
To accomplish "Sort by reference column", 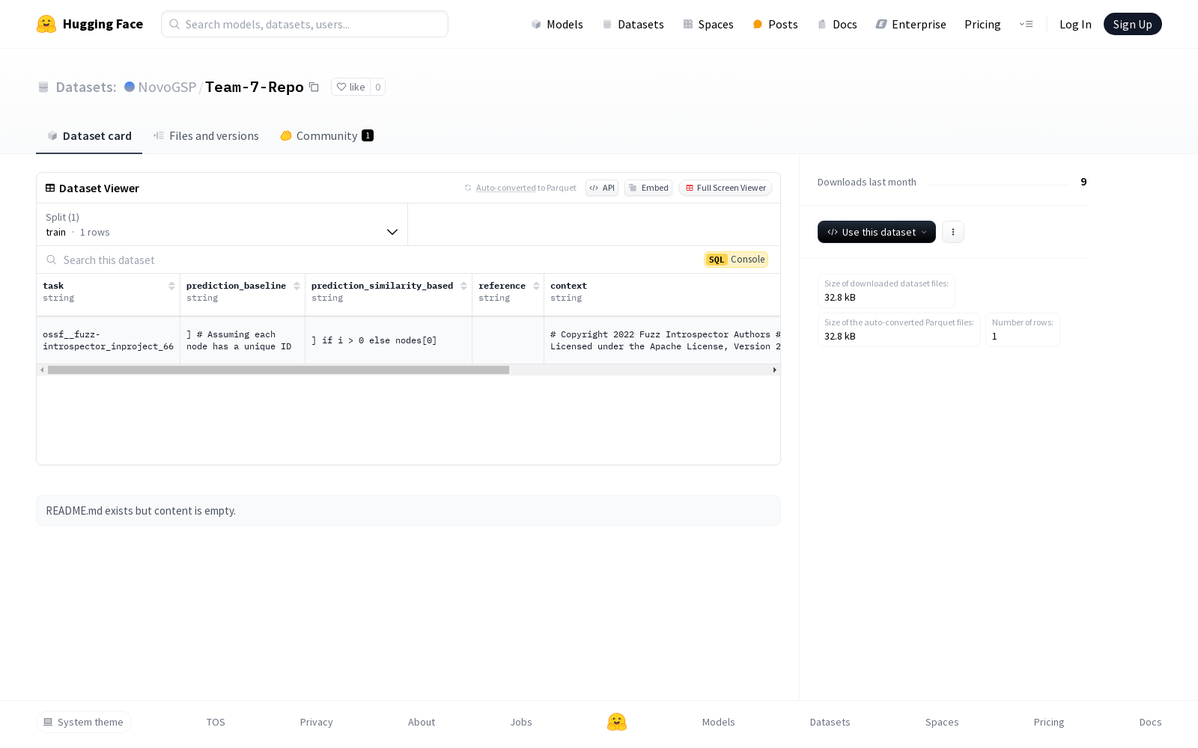I will click(x=536, y=286).
